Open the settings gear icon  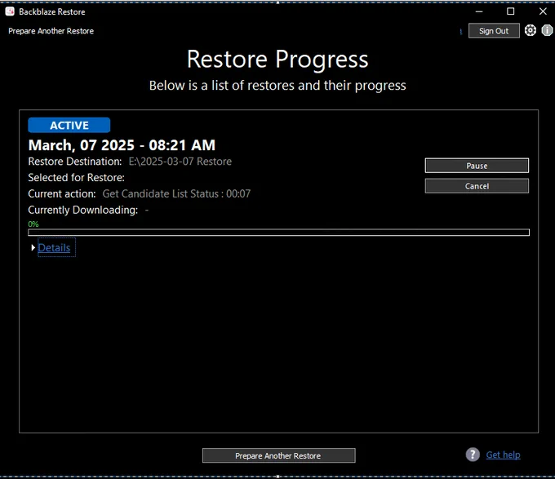pyautogui.click(x=530, y=30)
